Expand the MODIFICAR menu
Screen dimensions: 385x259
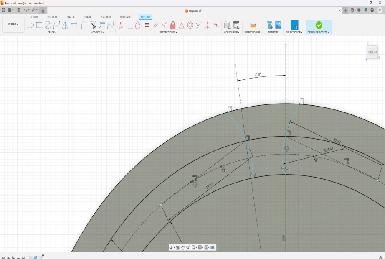(x=97, y=33)
